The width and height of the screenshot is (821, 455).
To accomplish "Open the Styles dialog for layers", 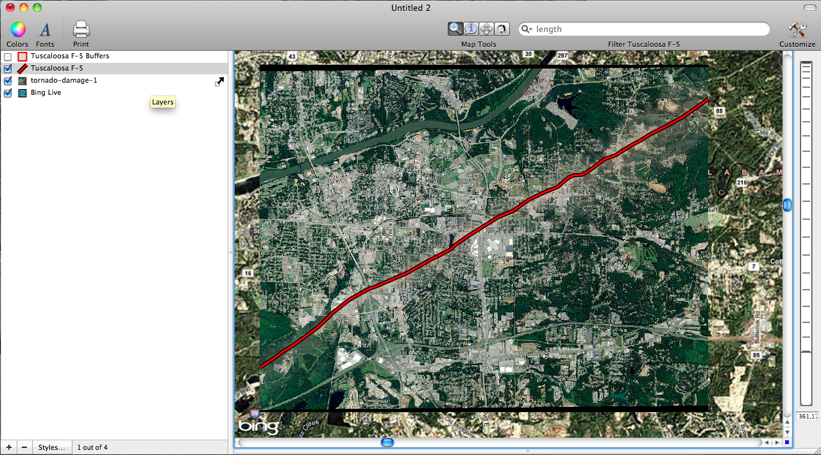I will click(x=51, y=447).
